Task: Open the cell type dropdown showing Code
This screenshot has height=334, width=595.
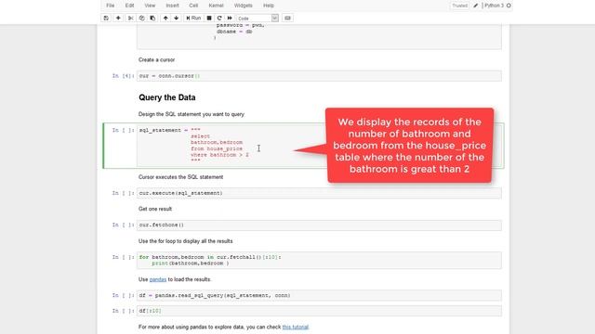Action: pos(258,19)
